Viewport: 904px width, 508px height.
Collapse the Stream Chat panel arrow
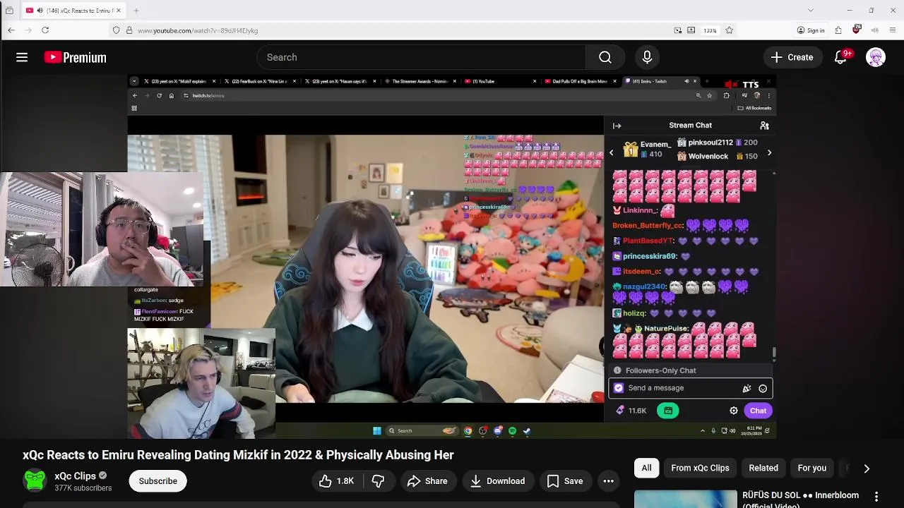click(x=617, y=126)
